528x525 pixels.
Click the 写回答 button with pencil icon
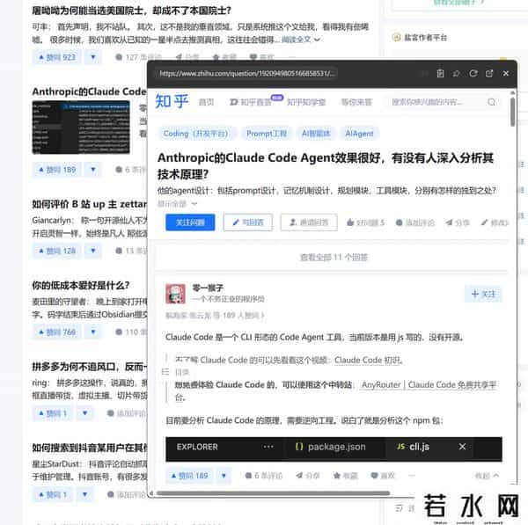pyautogui.click(x=248, y=222)
